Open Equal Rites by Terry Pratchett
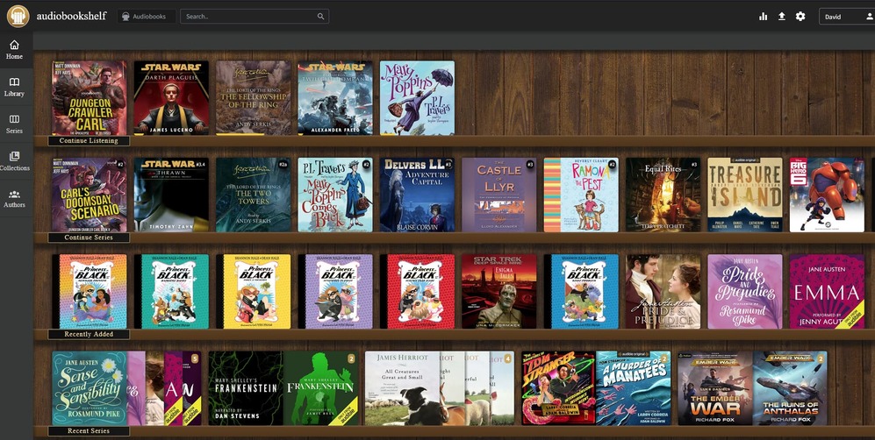 [663, 195]
